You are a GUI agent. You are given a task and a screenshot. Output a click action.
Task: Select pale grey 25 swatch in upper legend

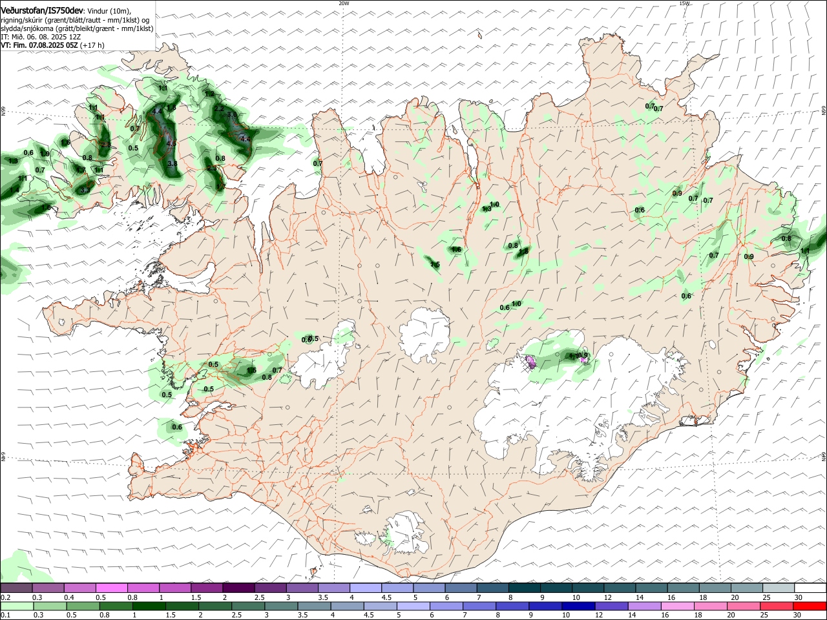(x=779, y=588)
